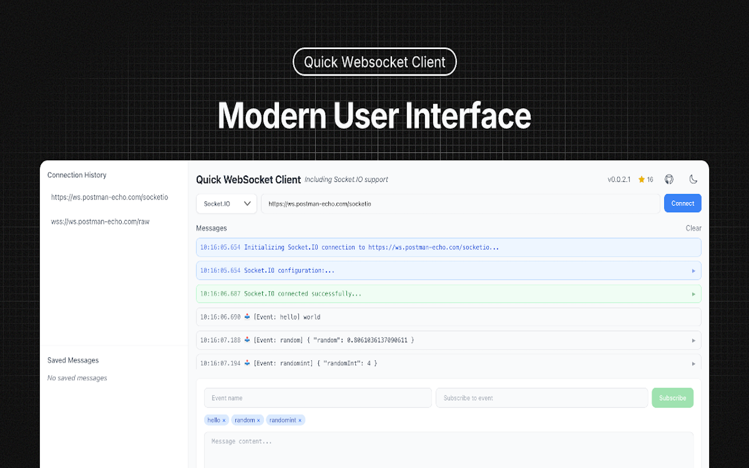749x468 pixels.
Task: Open the Socket.IO protocol dropdown
Action: [x=226, y=203]
